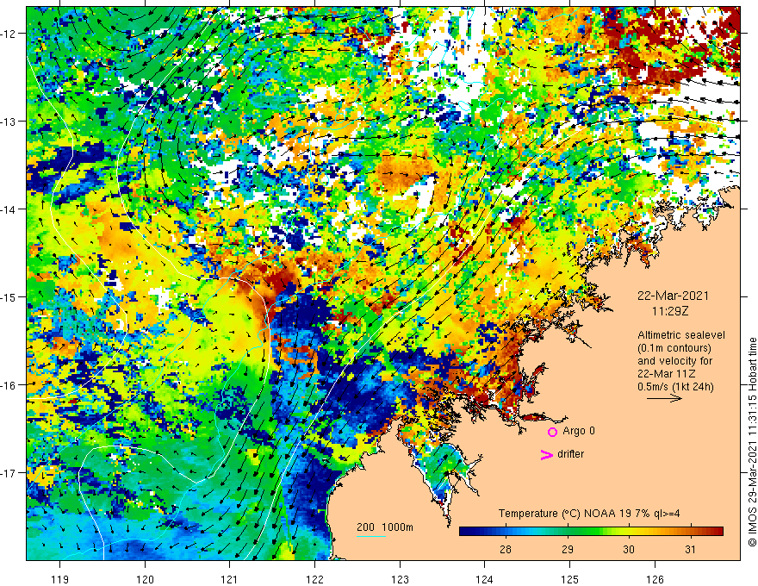The width and height of the screenshot is (758, 586).
Task: Click the 'and velocity for' text line
Action: click(x=674, y=361)
